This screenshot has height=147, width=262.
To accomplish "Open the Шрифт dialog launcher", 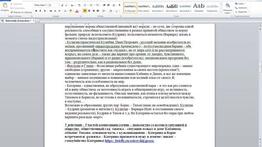I will point(80,16).
